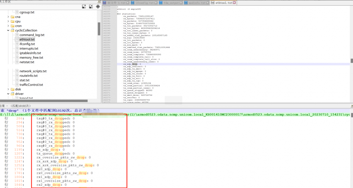Close the workspace panel

(x=99, y=1)
